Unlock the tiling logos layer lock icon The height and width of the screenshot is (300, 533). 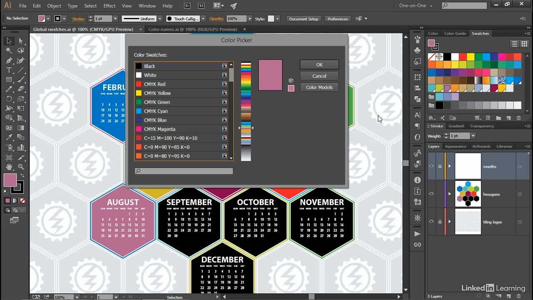pyautogui.click(x=440, y=222)
